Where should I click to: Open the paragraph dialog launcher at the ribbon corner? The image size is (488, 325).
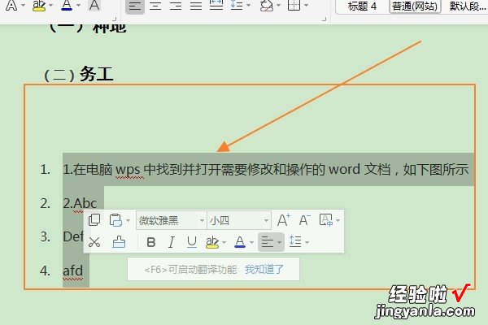(325, 19)
